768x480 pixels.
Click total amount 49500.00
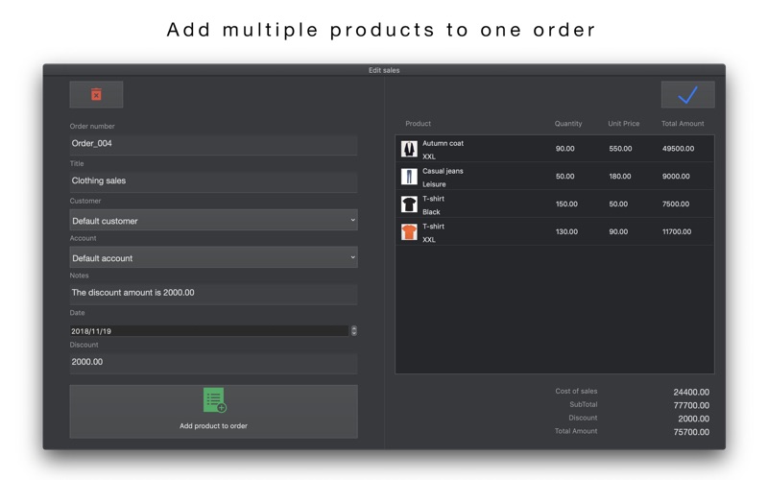click(x=678, y=149)
